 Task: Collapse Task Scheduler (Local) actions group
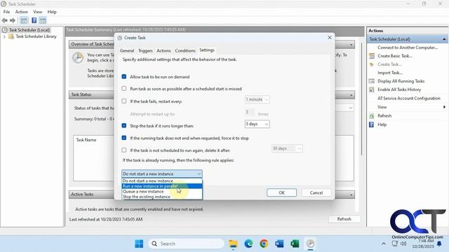coord(444,39)
